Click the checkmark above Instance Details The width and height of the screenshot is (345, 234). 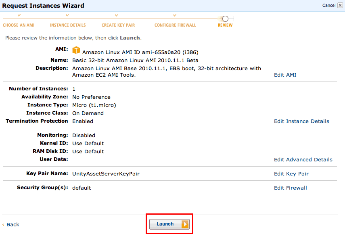(x=67, y=15)
